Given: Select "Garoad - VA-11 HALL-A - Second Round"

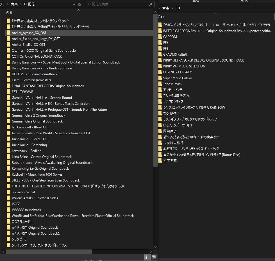Looking at the screenshot, I should 42,98.
